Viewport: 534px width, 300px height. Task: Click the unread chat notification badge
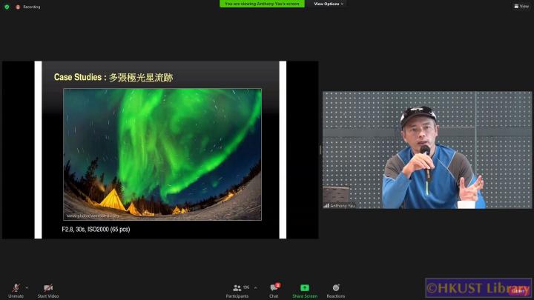pos(277,284)
